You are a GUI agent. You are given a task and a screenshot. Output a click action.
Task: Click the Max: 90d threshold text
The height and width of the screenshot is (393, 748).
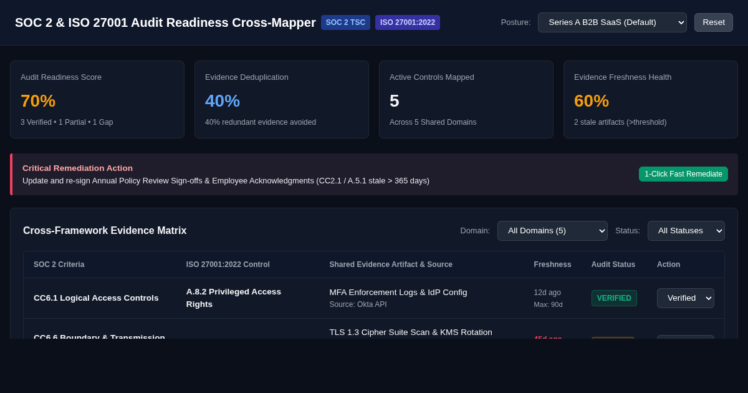point(549,304)
